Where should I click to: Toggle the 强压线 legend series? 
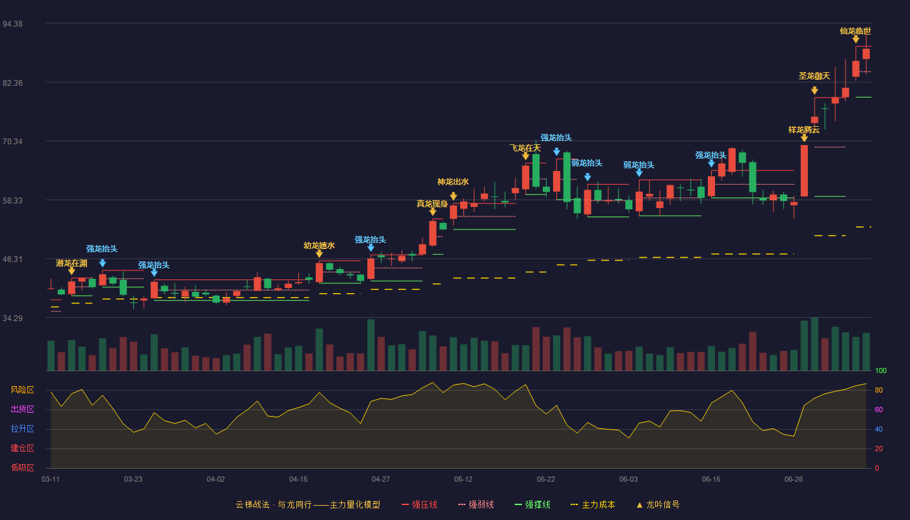point(420,504)
